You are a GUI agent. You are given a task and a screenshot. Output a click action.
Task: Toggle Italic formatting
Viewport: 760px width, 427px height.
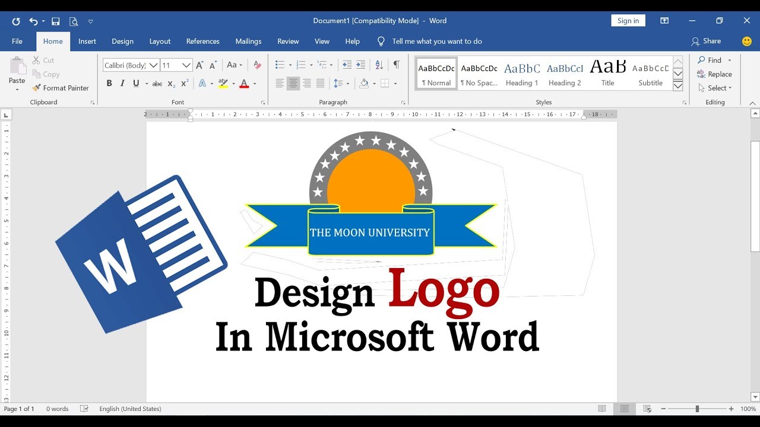(x=122, y=84)
